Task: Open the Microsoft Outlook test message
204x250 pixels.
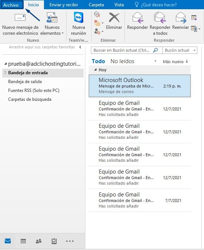Action: click(140, 86)
